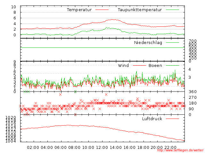The image size is (205, 153).
Task: Click the 360 wind direction axis label
Action: click(193, 92)
